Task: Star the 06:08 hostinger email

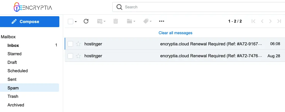Action: point(78,44)
